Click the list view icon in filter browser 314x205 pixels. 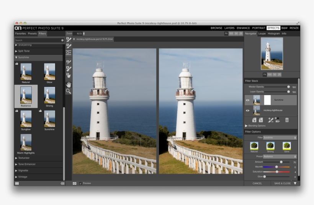(x=62, y=184)
